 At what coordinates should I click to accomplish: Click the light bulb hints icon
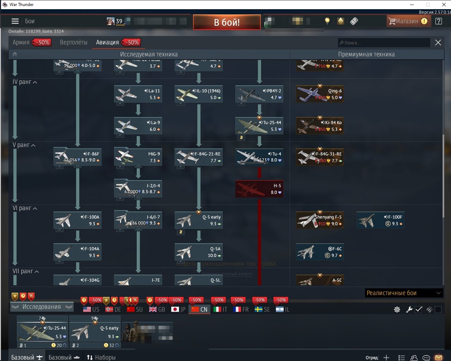click(327, 21)
